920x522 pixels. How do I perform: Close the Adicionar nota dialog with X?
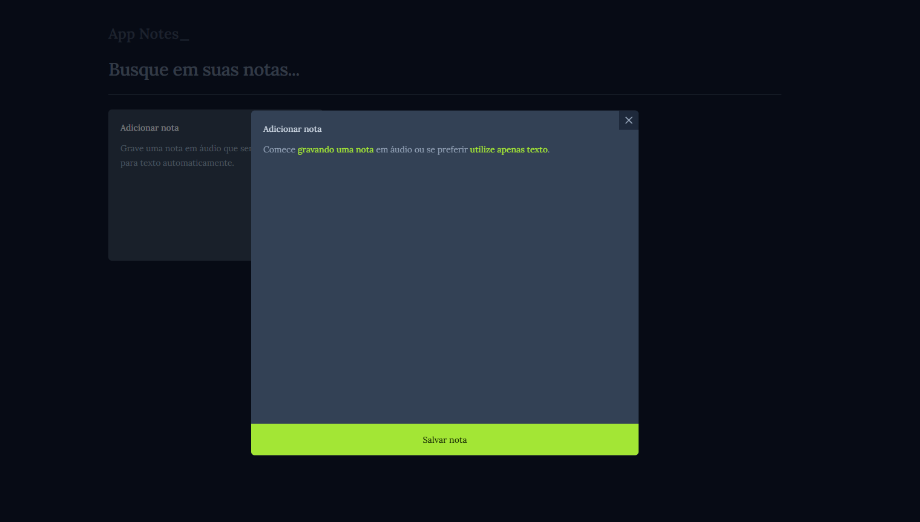point(628,120)
